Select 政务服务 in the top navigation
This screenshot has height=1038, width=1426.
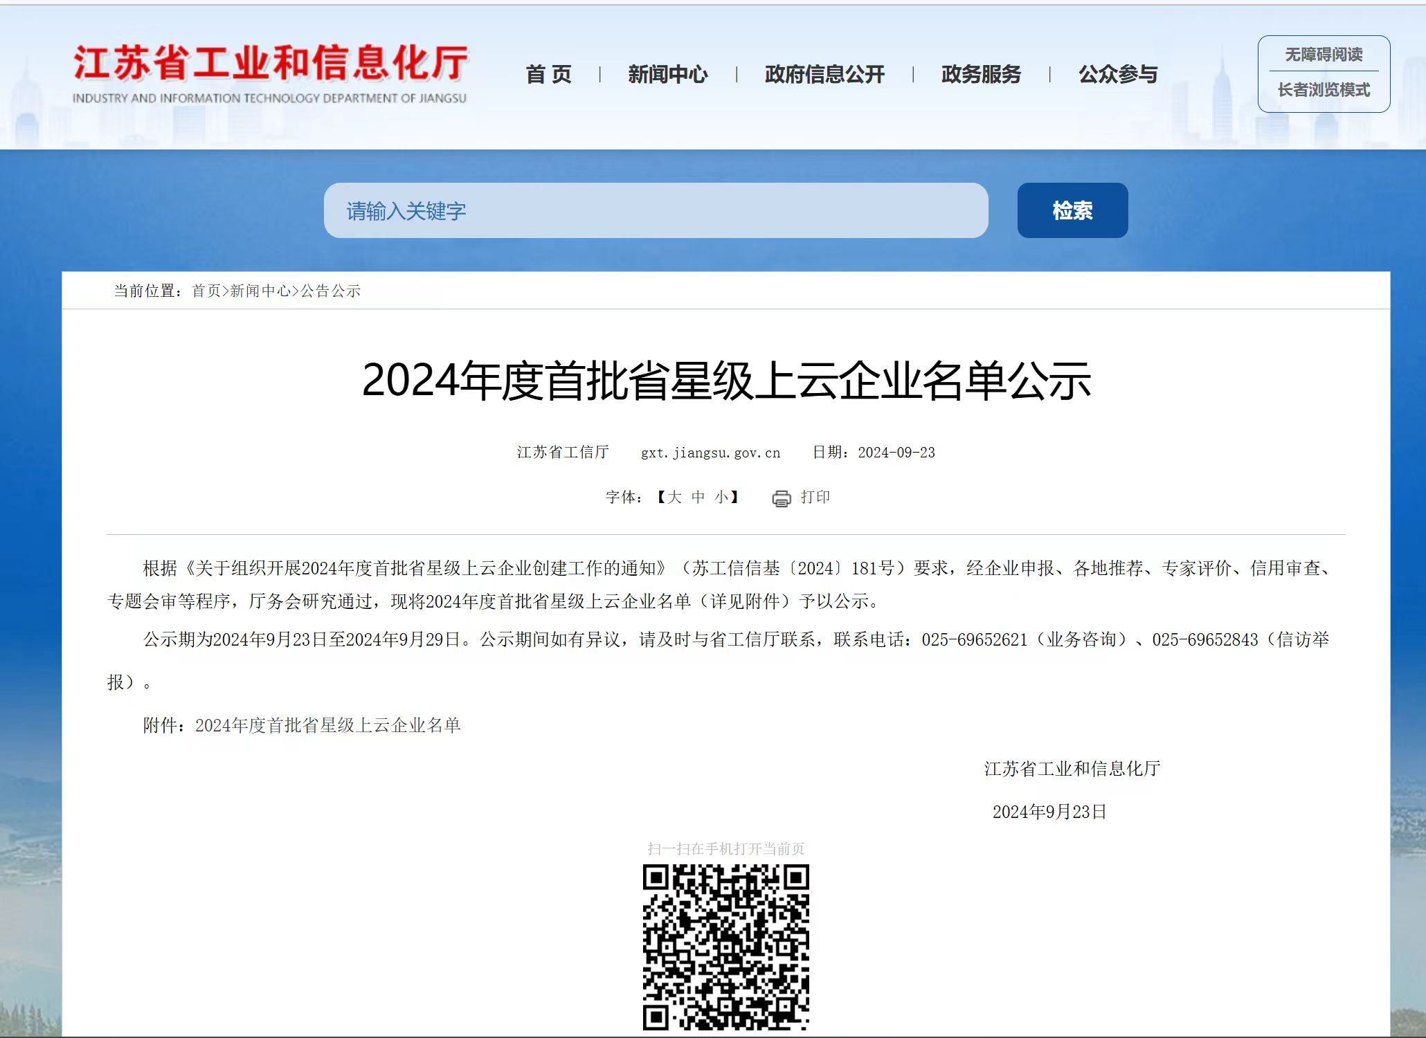point(981,74)
